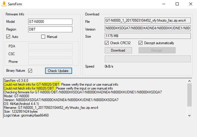Click log line 'Model: GT-N8000'
The image size is (197, 137).
point(16,96)
